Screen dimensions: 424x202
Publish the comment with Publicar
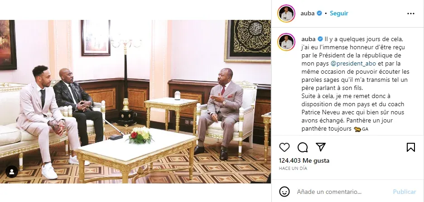404,192
